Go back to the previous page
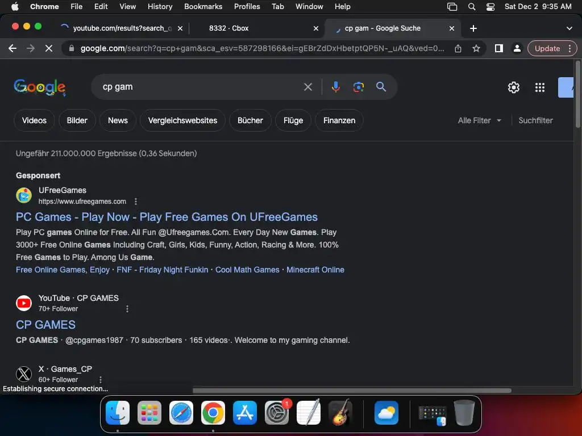582x436 pixels. tap(13, 48)
